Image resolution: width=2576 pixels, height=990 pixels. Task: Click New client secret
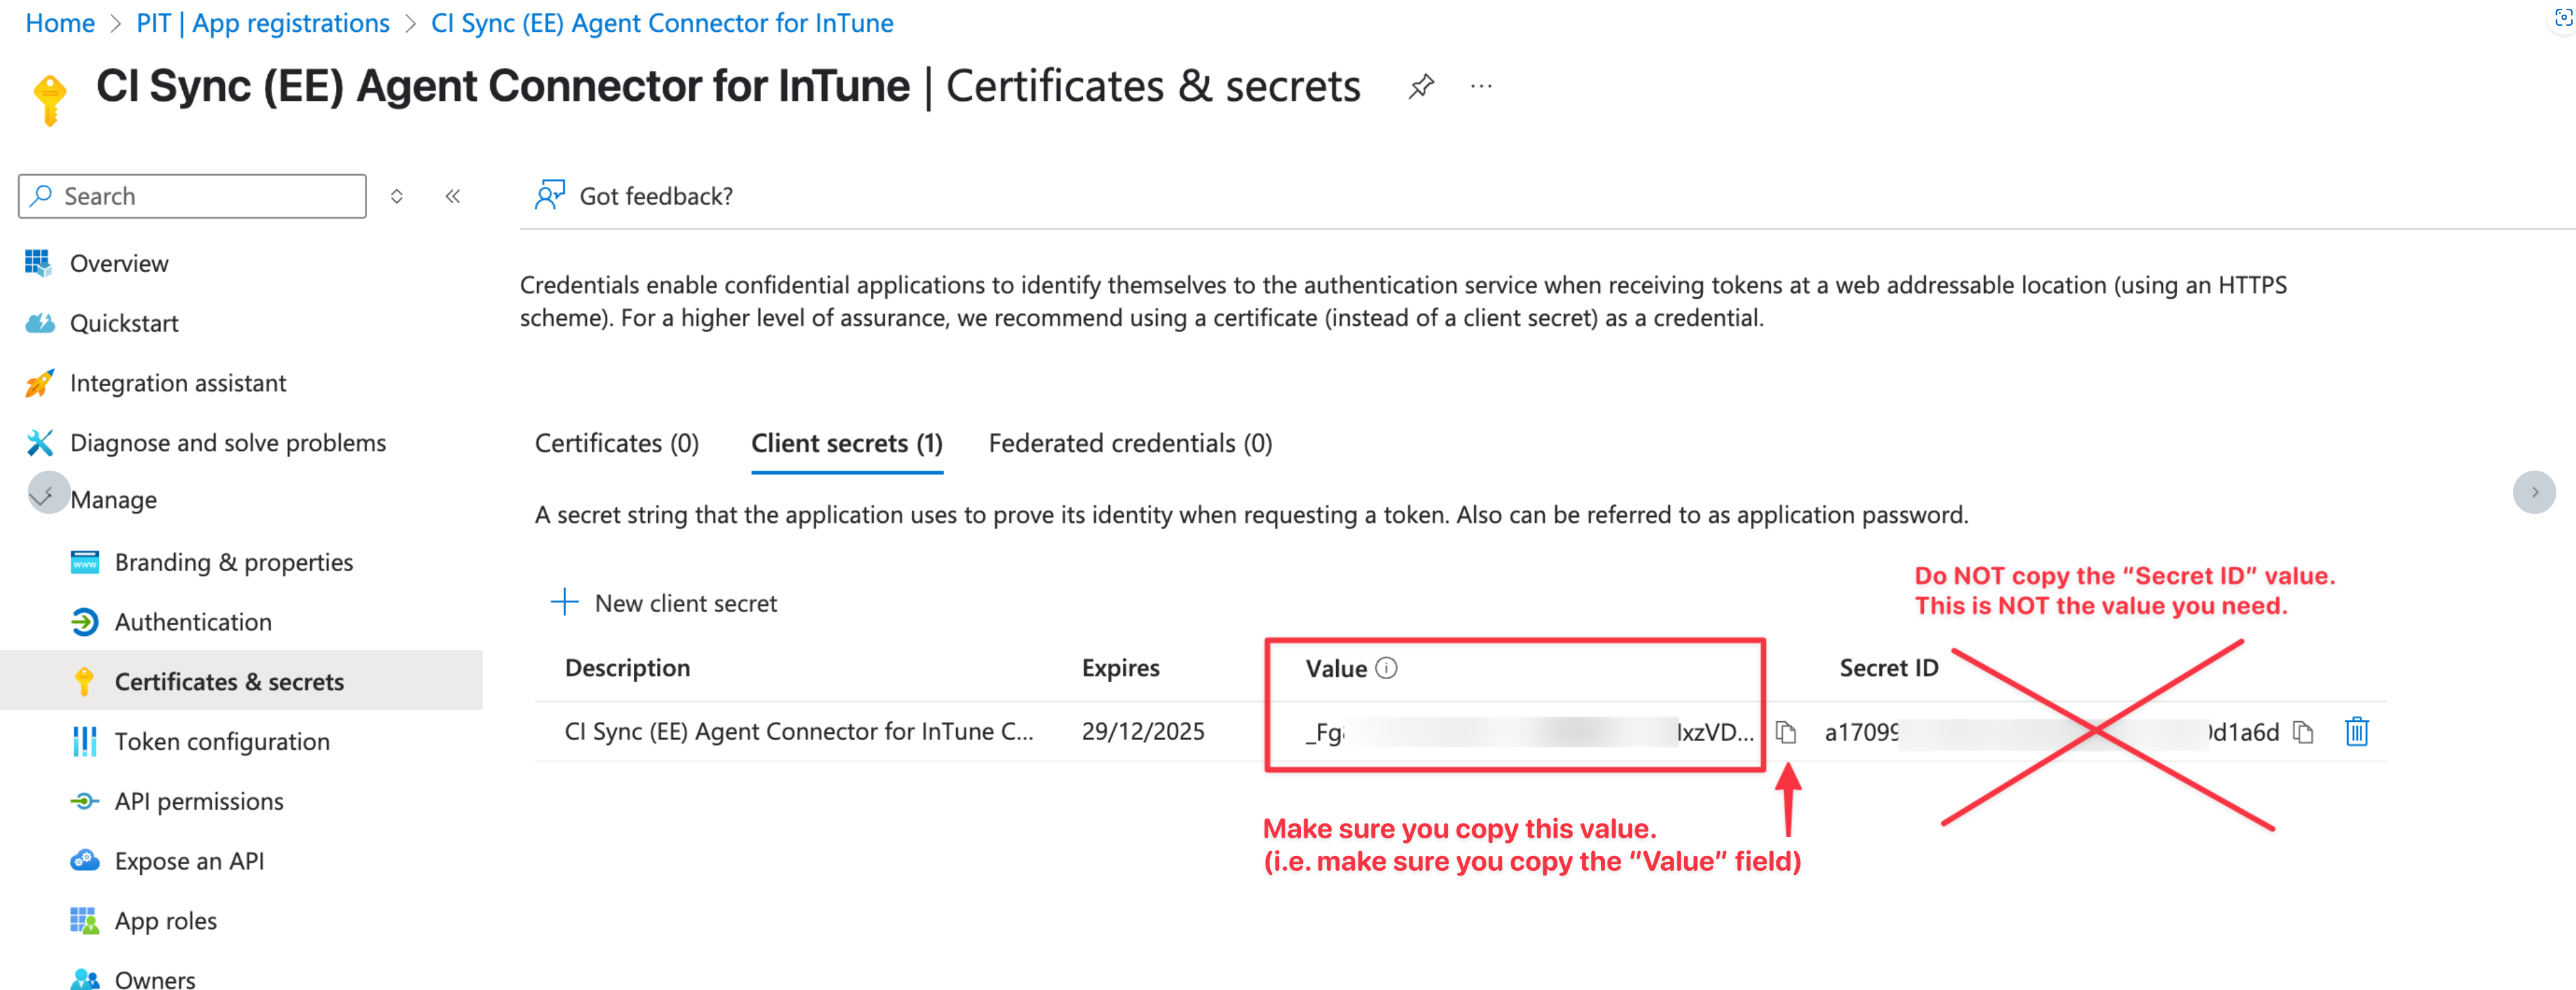tap(664, 603)
